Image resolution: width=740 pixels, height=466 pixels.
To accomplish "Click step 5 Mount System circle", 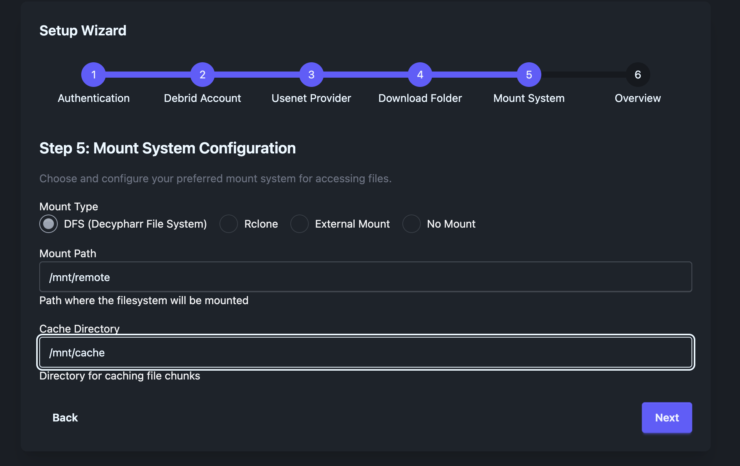I will (529, 74).
